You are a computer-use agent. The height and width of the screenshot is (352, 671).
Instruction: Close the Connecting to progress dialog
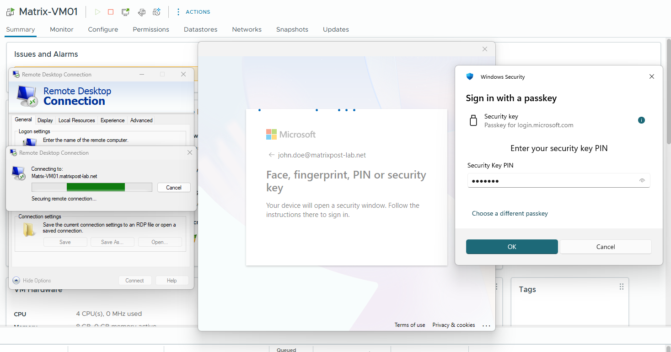190,152
